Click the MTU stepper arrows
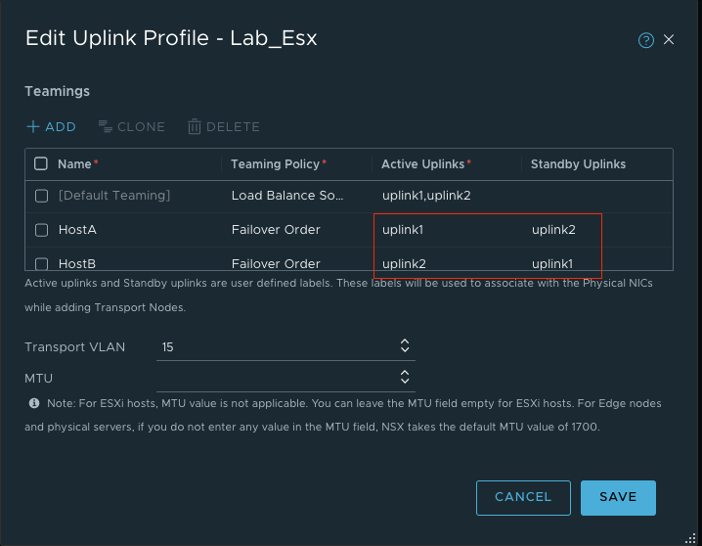Viewport: 702px width, 546px height. 405,377
